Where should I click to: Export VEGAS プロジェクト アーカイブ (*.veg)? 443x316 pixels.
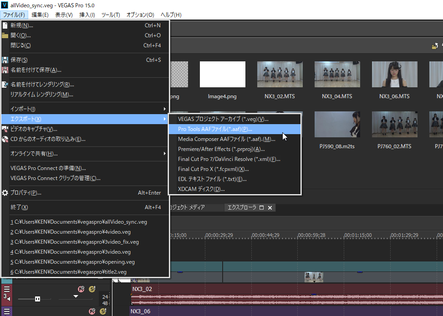[x=235, y=119]
